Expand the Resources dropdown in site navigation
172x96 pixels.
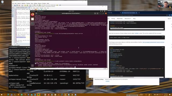[x=128, y=19]
